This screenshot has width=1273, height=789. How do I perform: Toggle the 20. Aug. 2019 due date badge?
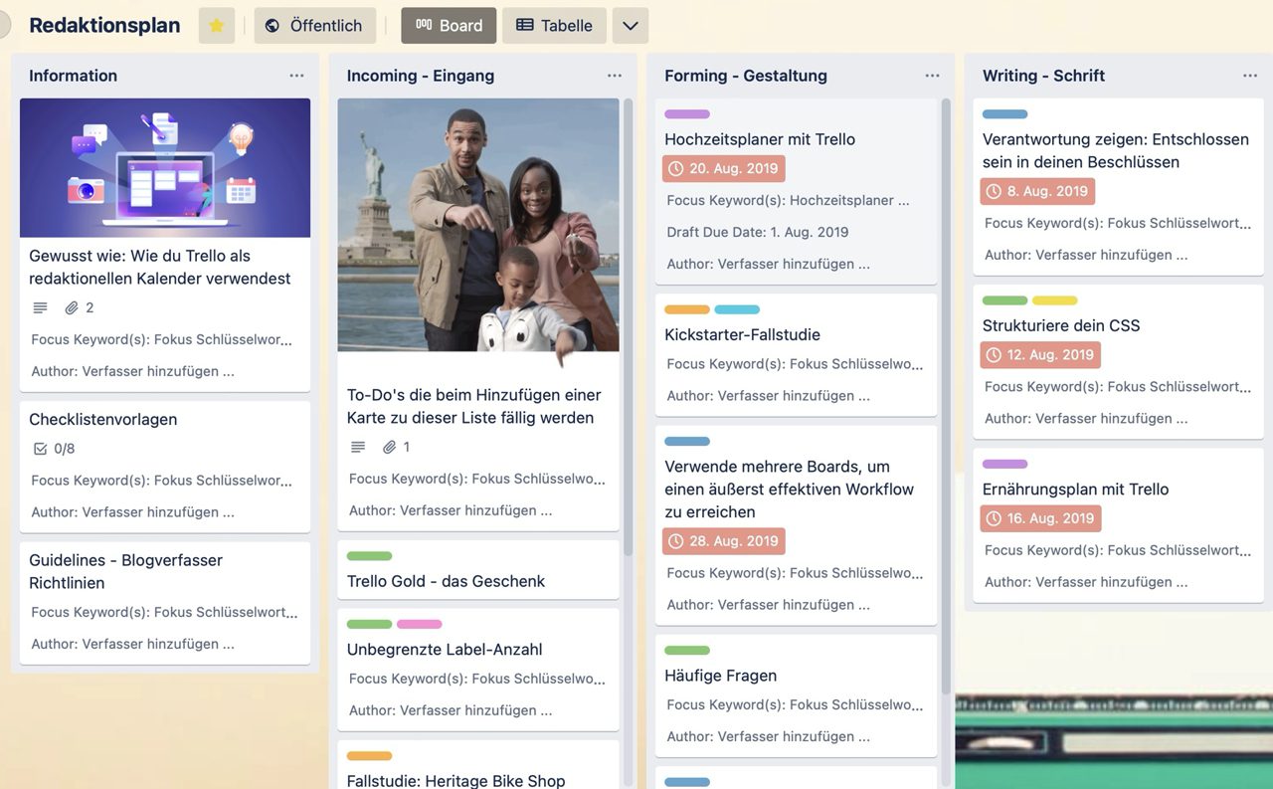click(724, 168)
